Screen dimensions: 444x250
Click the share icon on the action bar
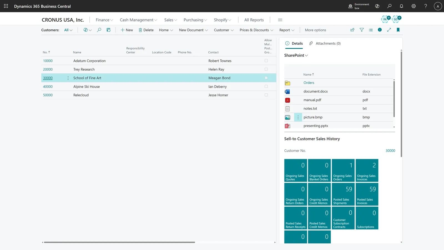352,30
